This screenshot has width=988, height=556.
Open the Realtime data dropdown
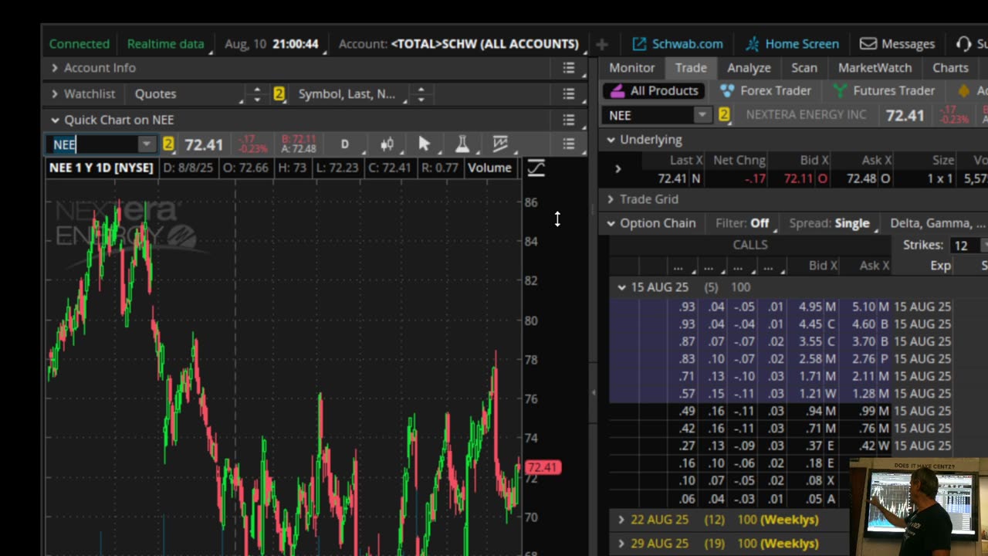[x=169, y=44]
